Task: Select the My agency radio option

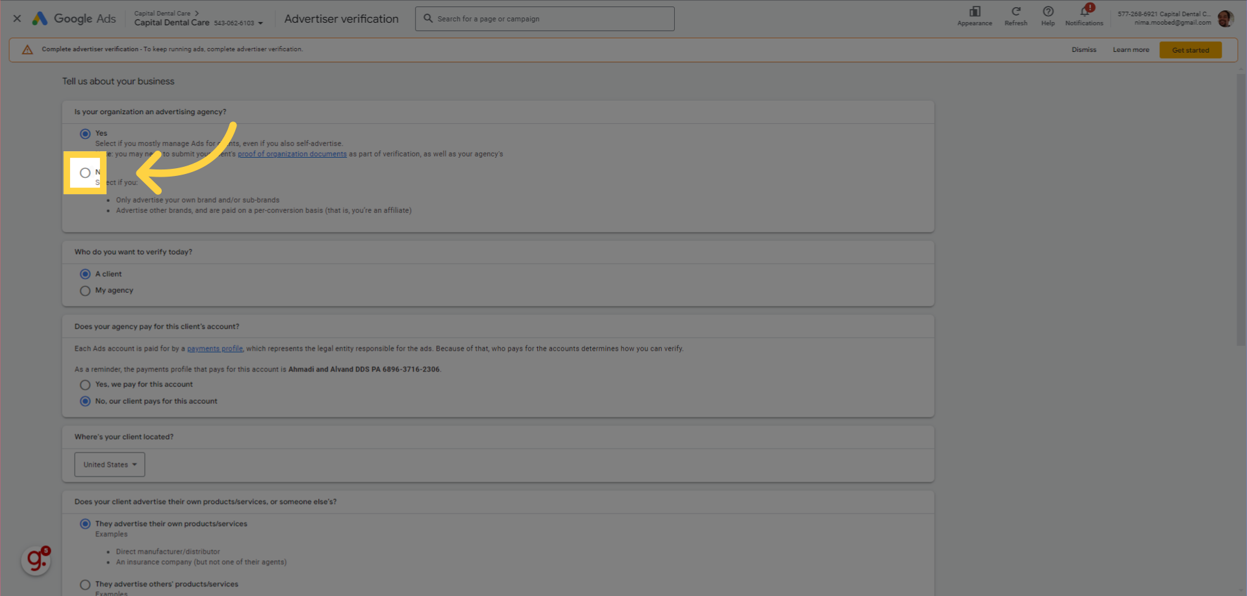Action: (x=85, y=291)
